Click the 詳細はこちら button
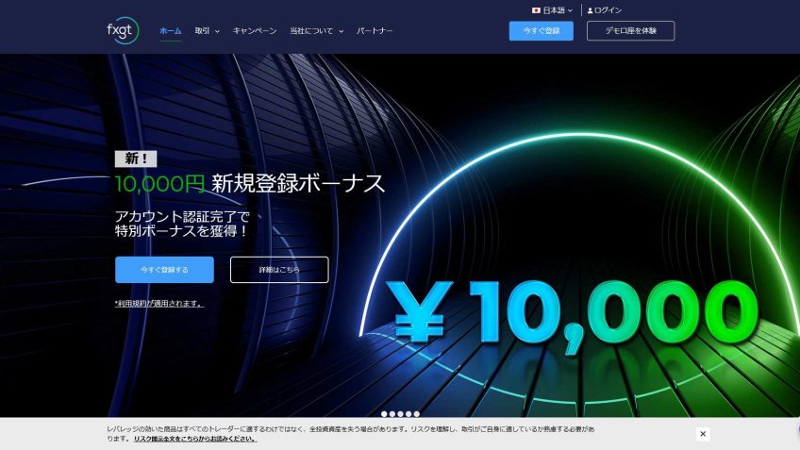Screen dimensions: 800x450 point(279,270)
